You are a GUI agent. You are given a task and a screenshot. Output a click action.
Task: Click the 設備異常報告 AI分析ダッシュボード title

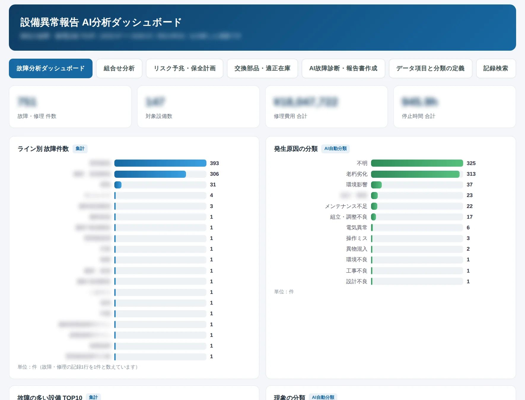(101, 23)
